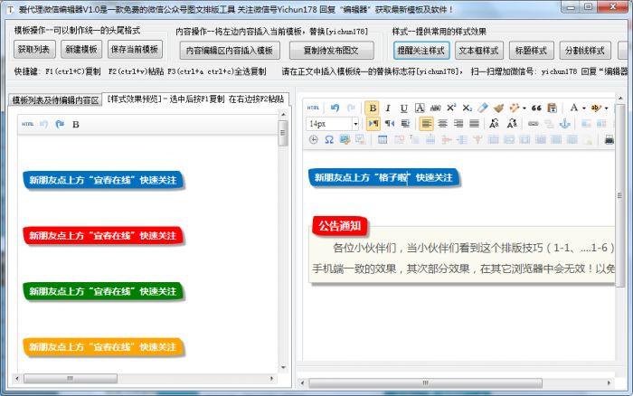Switch to 模板列表及待编辑内容区 tab

pyautogui.click(x=55, y=100)
